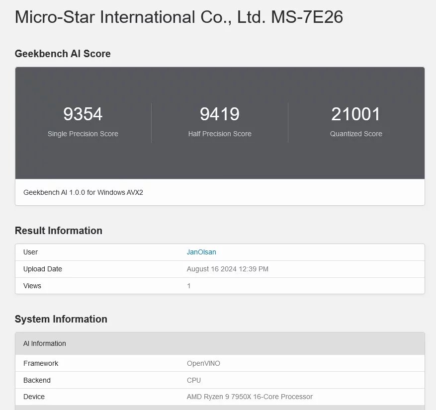
Task: Click the System Information section heading
Action: point(61,319)
